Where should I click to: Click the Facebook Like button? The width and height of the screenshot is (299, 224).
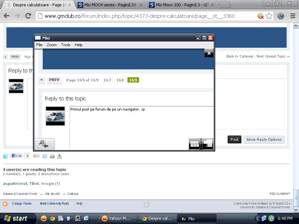[x=17, y=156]
